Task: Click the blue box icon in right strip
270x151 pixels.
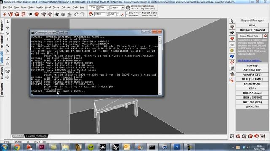Action: tap(232, 56)
